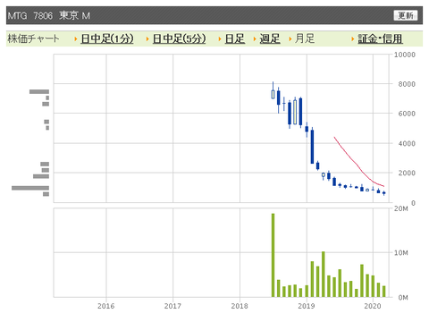Click the long blue candlestick after 2019
The image size is (429, 322).
pyautogui.click(x=312, y=147)
